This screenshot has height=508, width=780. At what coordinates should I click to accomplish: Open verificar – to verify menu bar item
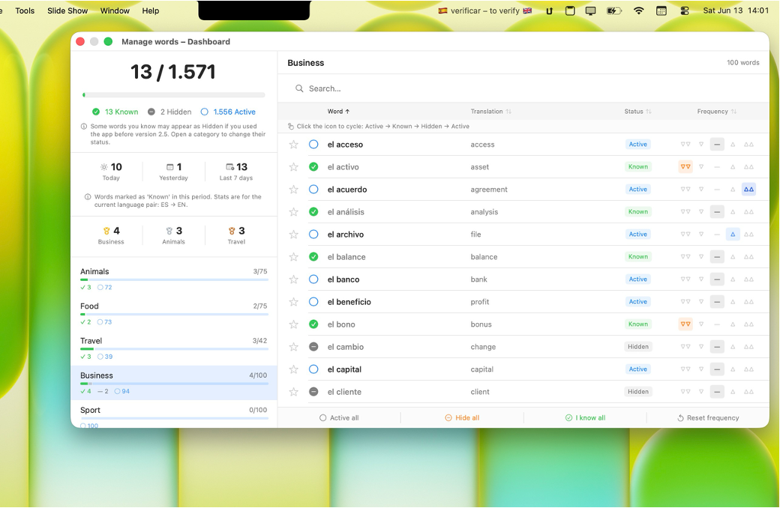(485, 11)
